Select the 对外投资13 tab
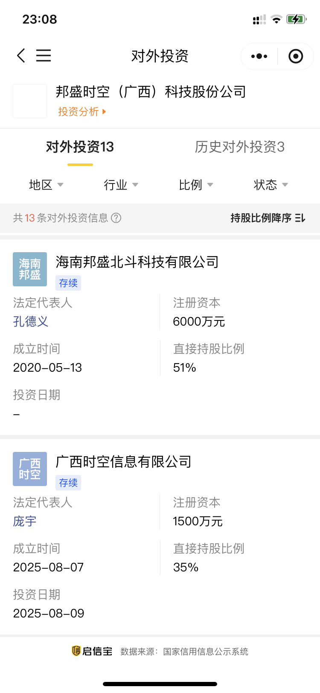320x693 pixels. pyautogui.click(x=80, y=147)
